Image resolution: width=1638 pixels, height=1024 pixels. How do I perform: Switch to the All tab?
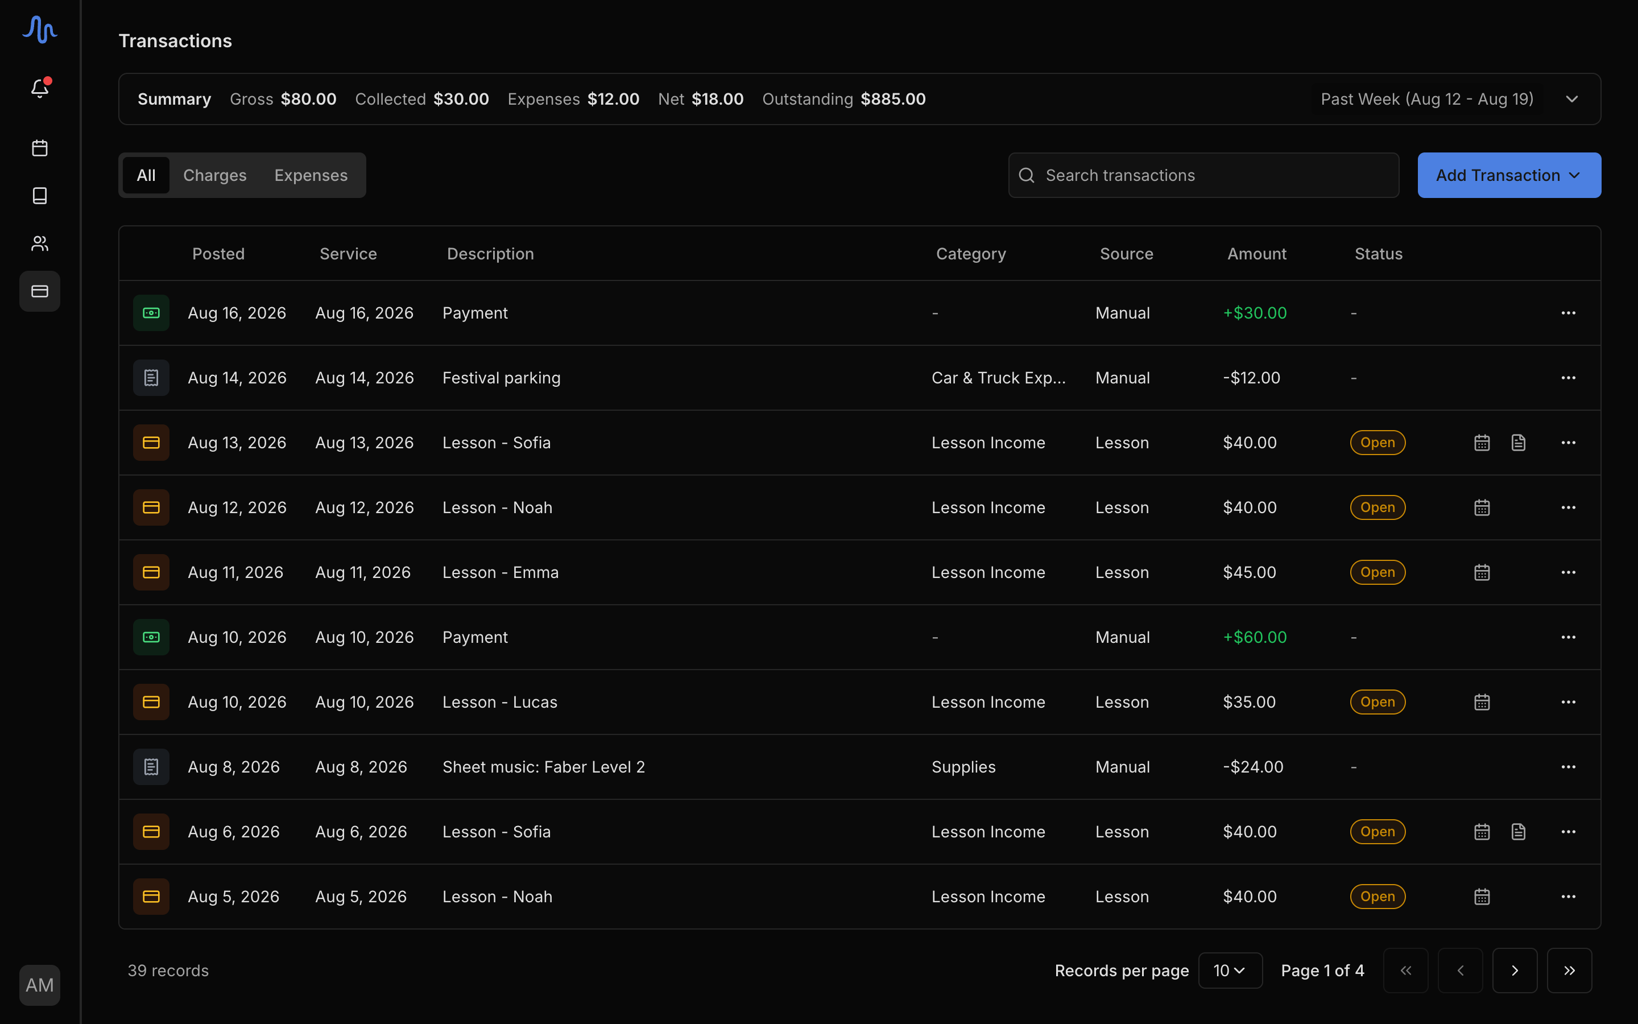point(146,175)
